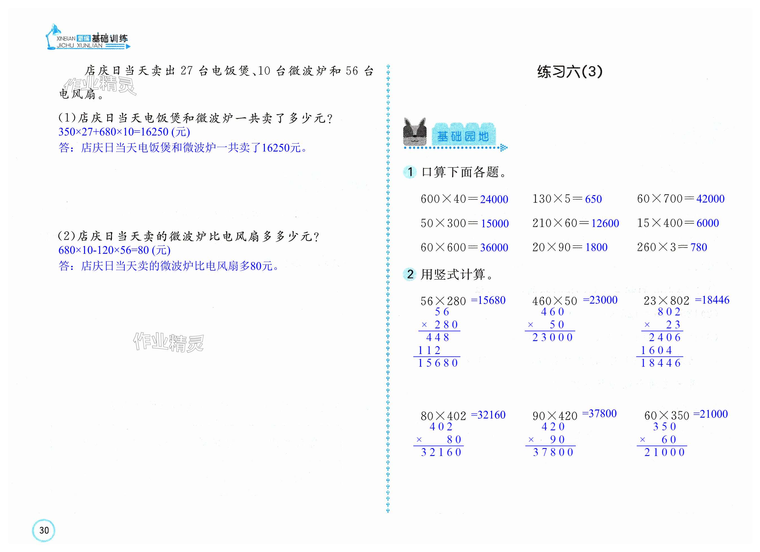Click the circled number 2 bullet
Screen dimensions: 760x552
pos(410,274)
